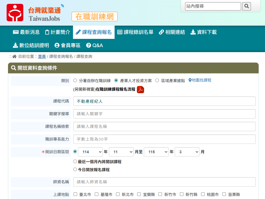This screenshot has width=265, height=199.
Task: Open the PDF registration process icon
Action: 140,90
